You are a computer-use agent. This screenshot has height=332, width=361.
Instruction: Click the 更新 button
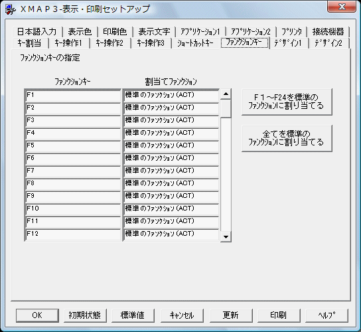point(231,315)
